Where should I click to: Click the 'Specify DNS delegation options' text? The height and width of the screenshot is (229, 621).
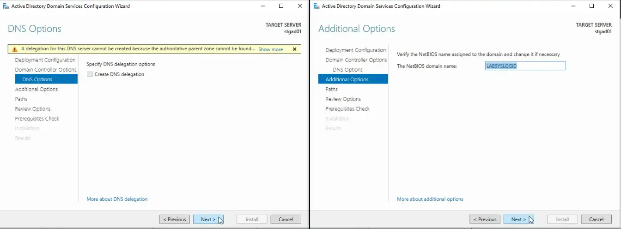click(121, 64)
